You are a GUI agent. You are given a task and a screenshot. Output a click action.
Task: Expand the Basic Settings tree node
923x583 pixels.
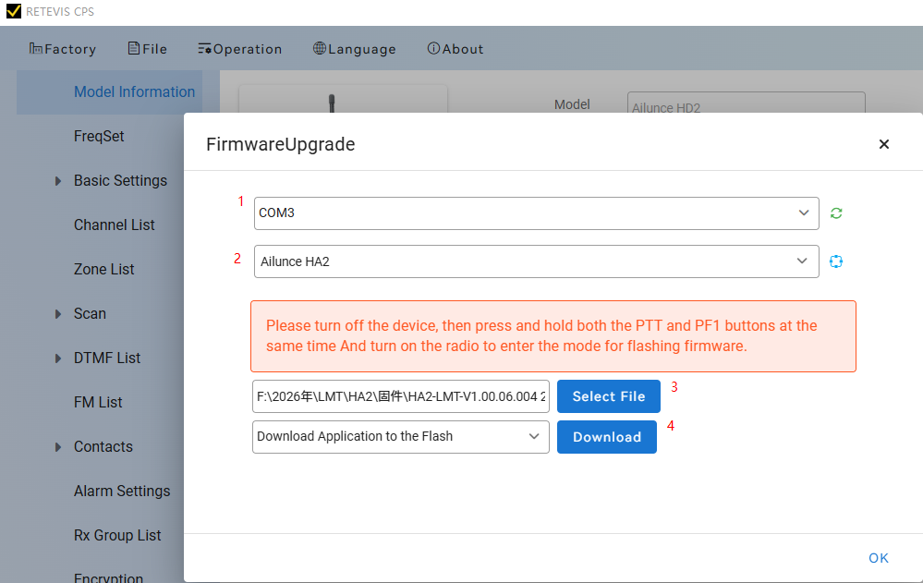click(57, 181)
